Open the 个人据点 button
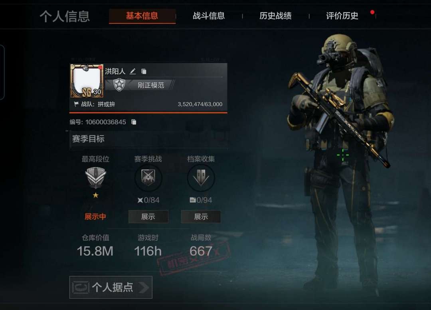Screen dimensions: 431x310 pos(111,288)
